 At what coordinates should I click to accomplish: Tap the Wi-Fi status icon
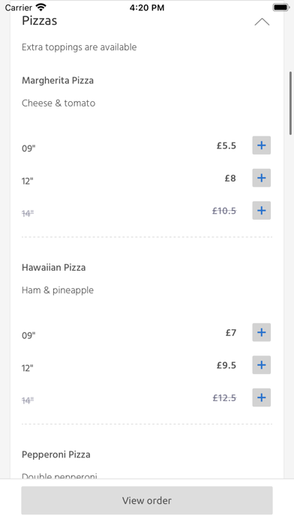click(41, 7)
